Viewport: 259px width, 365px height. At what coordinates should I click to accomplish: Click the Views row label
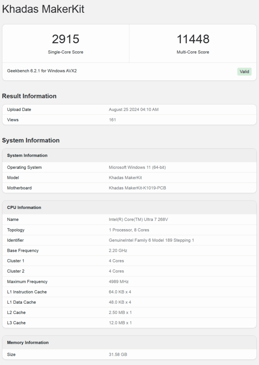pyautogui.click(x=13, y=120)
